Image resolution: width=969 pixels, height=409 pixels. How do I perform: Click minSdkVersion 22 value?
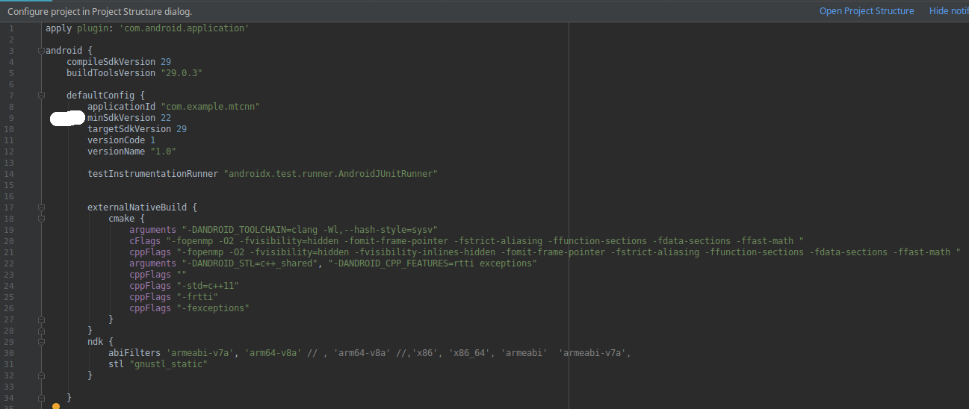[166, 118]
